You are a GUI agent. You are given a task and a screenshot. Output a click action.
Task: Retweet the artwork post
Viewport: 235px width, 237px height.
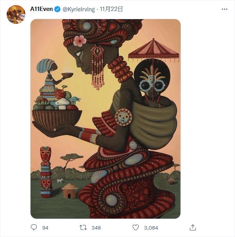(x=83, y=227)
